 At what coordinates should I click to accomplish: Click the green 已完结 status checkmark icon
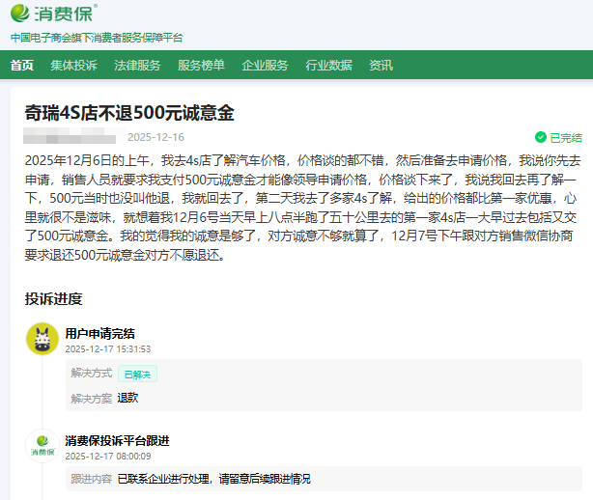coord(541,138)
